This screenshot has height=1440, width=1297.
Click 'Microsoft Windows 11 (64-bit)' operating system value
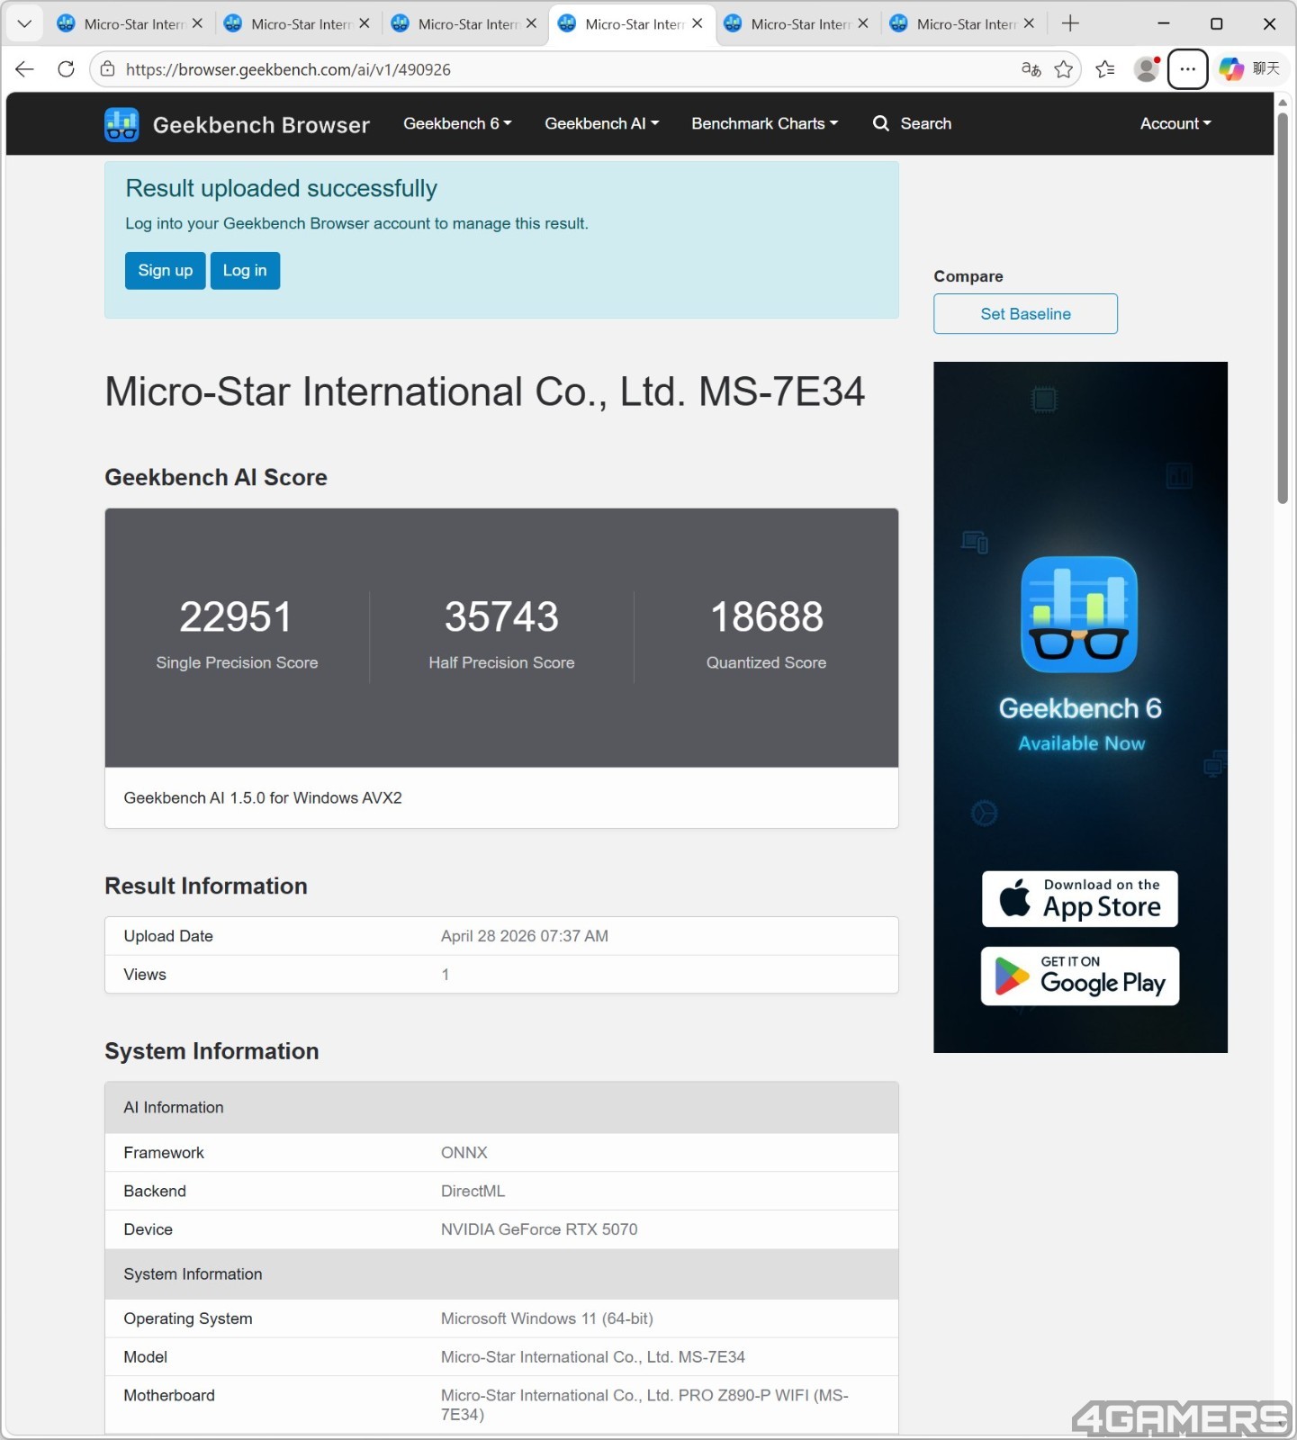(547, 1319)
